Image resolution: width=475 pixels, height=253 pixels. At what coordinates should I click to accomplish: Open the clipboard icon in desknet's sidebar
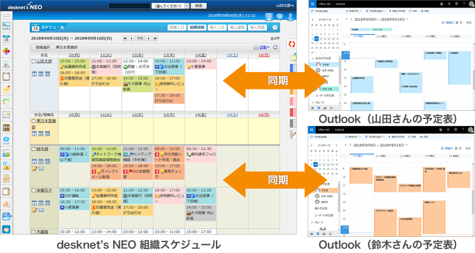click(6, 76)
